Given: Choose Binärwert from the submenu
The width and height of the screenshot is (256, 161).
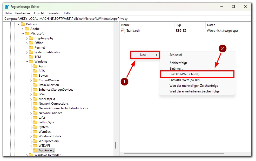Looking at the screenshot, I should tap(197, 69).
